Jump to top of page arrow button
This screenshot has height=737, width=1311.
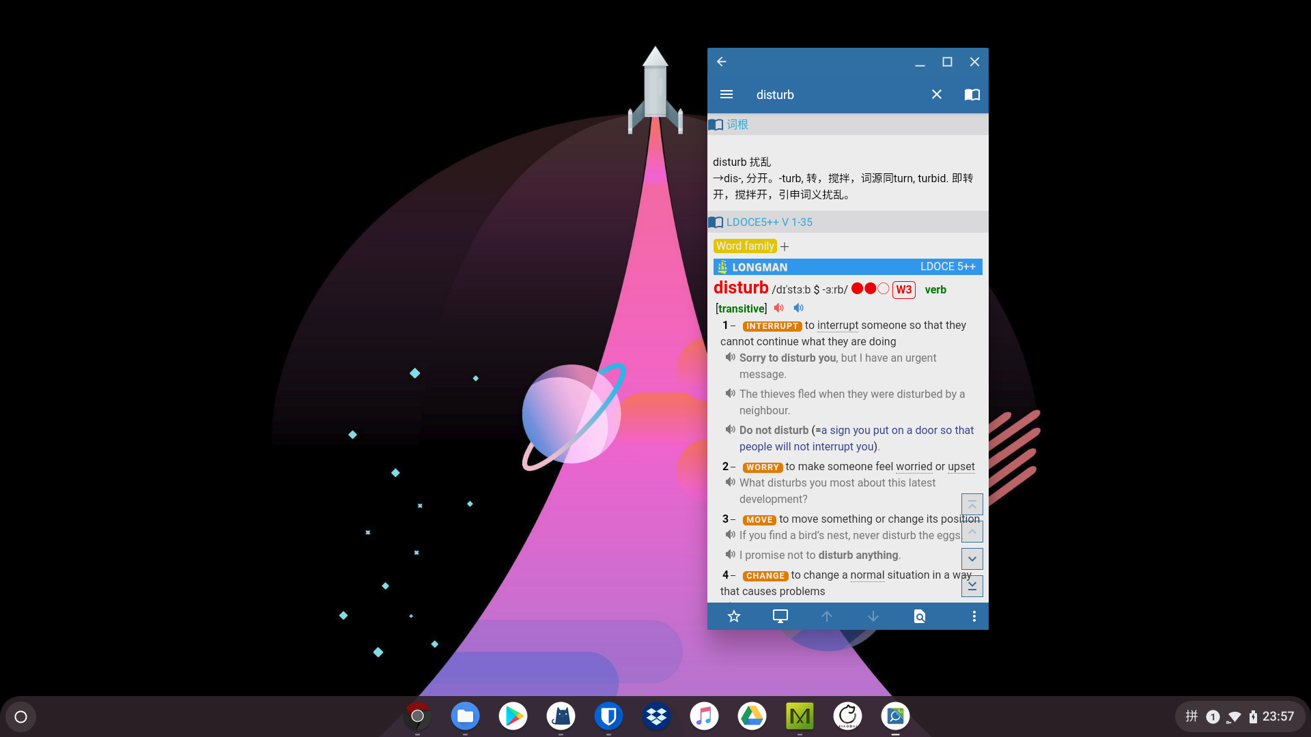[x=972, y=504]
